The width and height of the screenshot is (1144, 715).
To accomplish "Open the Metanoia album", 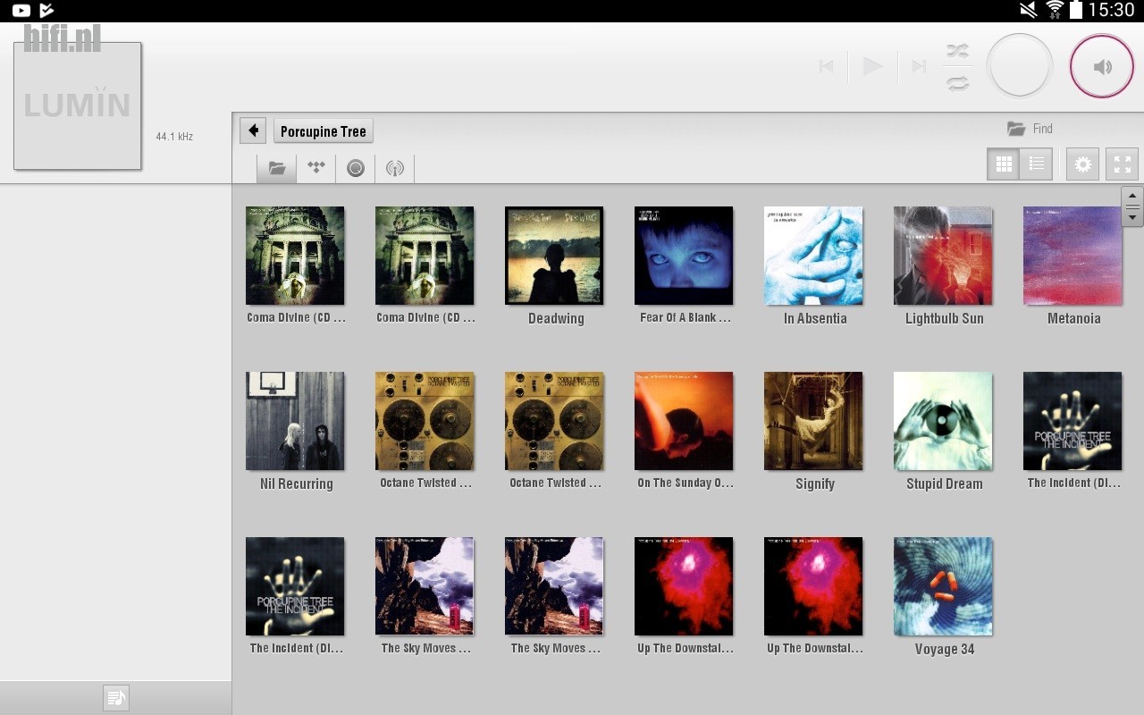I will point(1072,256).
